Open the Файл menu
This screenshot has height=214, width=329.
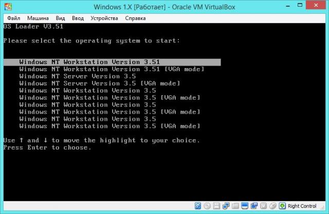coord(14,18)
